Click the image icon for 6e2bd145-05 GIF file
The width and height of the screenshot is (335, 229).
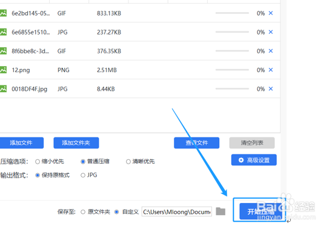[x=3, y=13]
